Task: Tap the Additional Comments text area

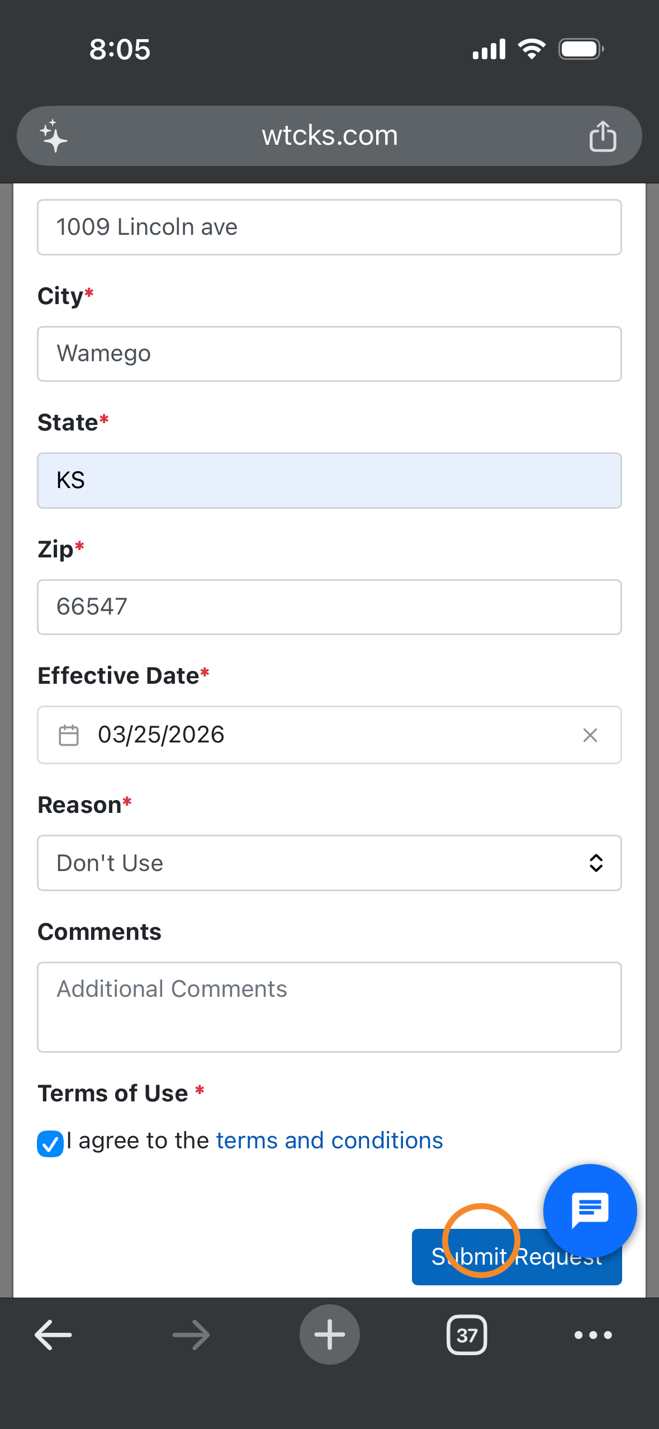Action: tap(329, 1007)
